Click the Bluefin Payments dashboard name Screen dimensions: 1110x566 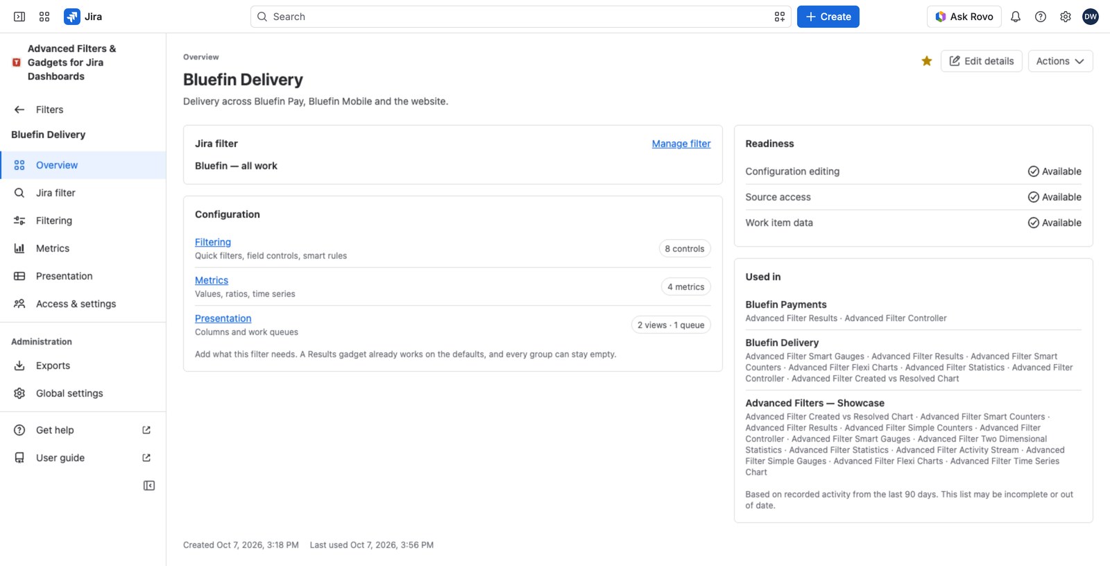pyautogui.click(x=786, y=305)
